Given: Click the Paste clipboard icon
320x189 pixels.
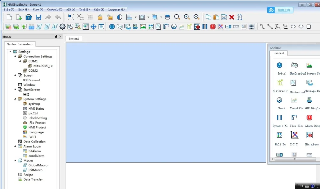Looking at the screenshot, I should point(216,17).
